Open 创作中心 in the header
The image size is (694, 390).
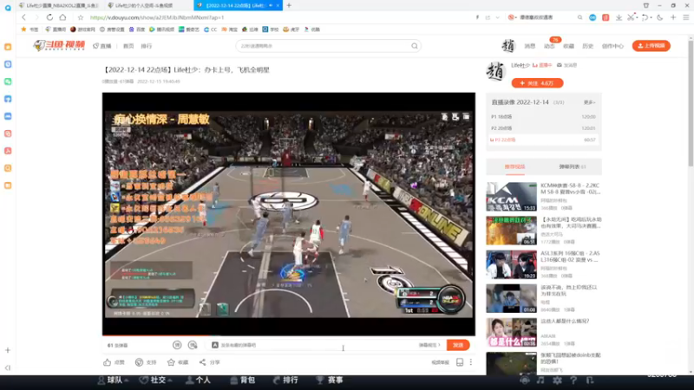pyautogui.click(x=612, y=46)
